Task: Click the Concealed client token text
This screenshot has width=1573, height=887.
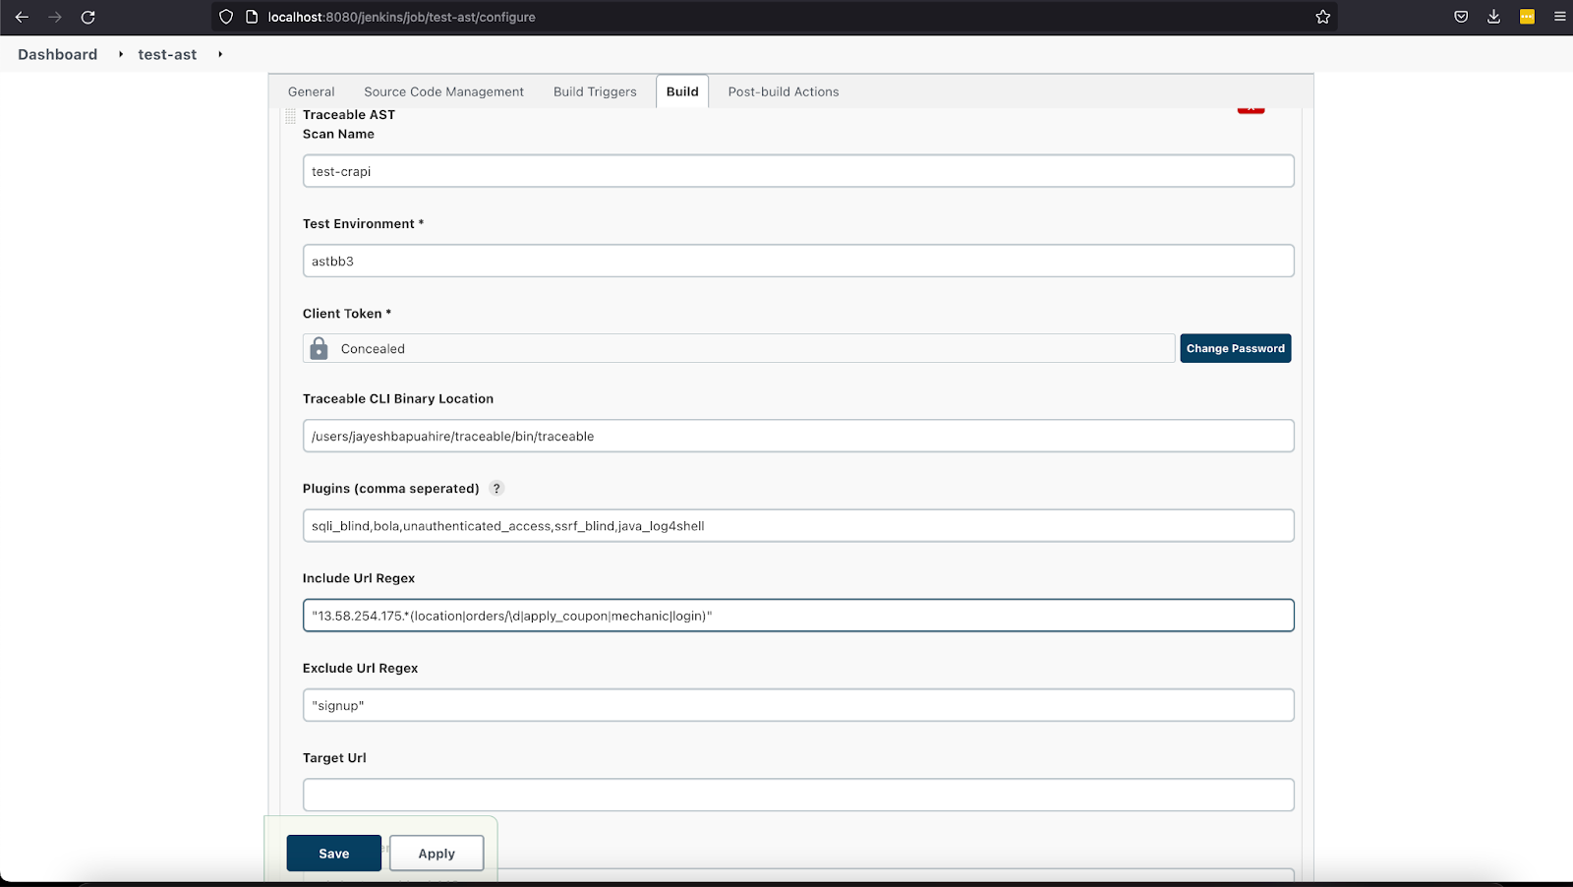Action: click(373, 349)
